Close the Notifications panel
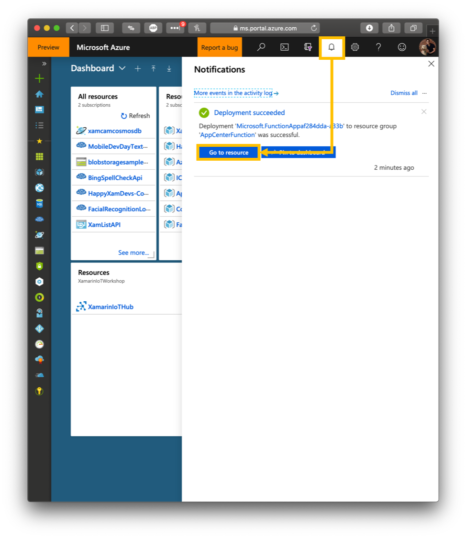Image resolution: width=465 pixels, height=538 pixels. 432,64
